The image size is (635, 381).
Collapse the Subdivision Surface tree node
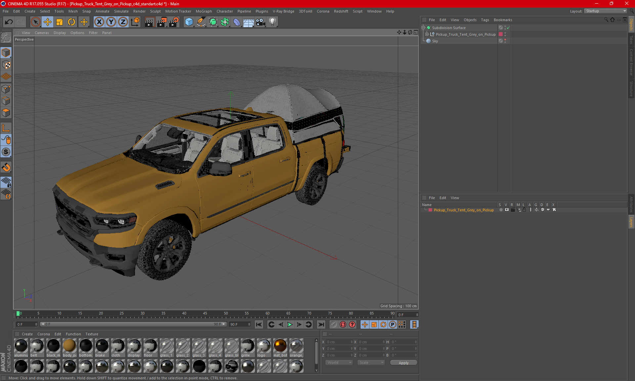click(x=423, y=28)
